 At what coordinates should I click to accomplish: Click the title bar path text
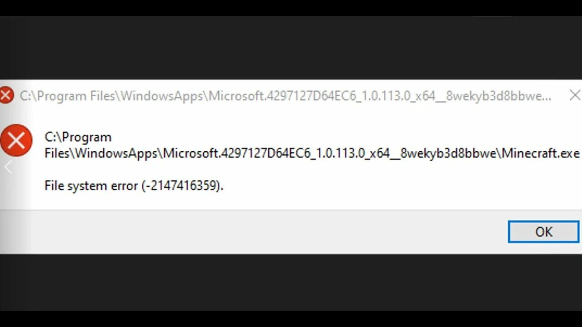coord(286,96)
